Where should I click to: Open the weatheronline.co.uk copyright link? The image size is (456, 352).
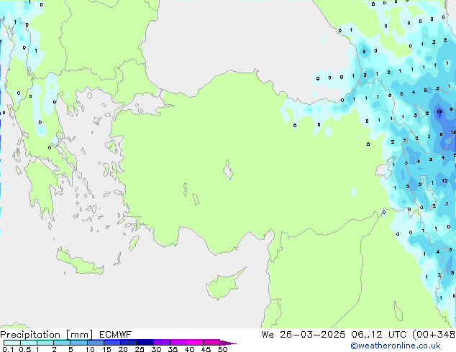coord(396,346)
